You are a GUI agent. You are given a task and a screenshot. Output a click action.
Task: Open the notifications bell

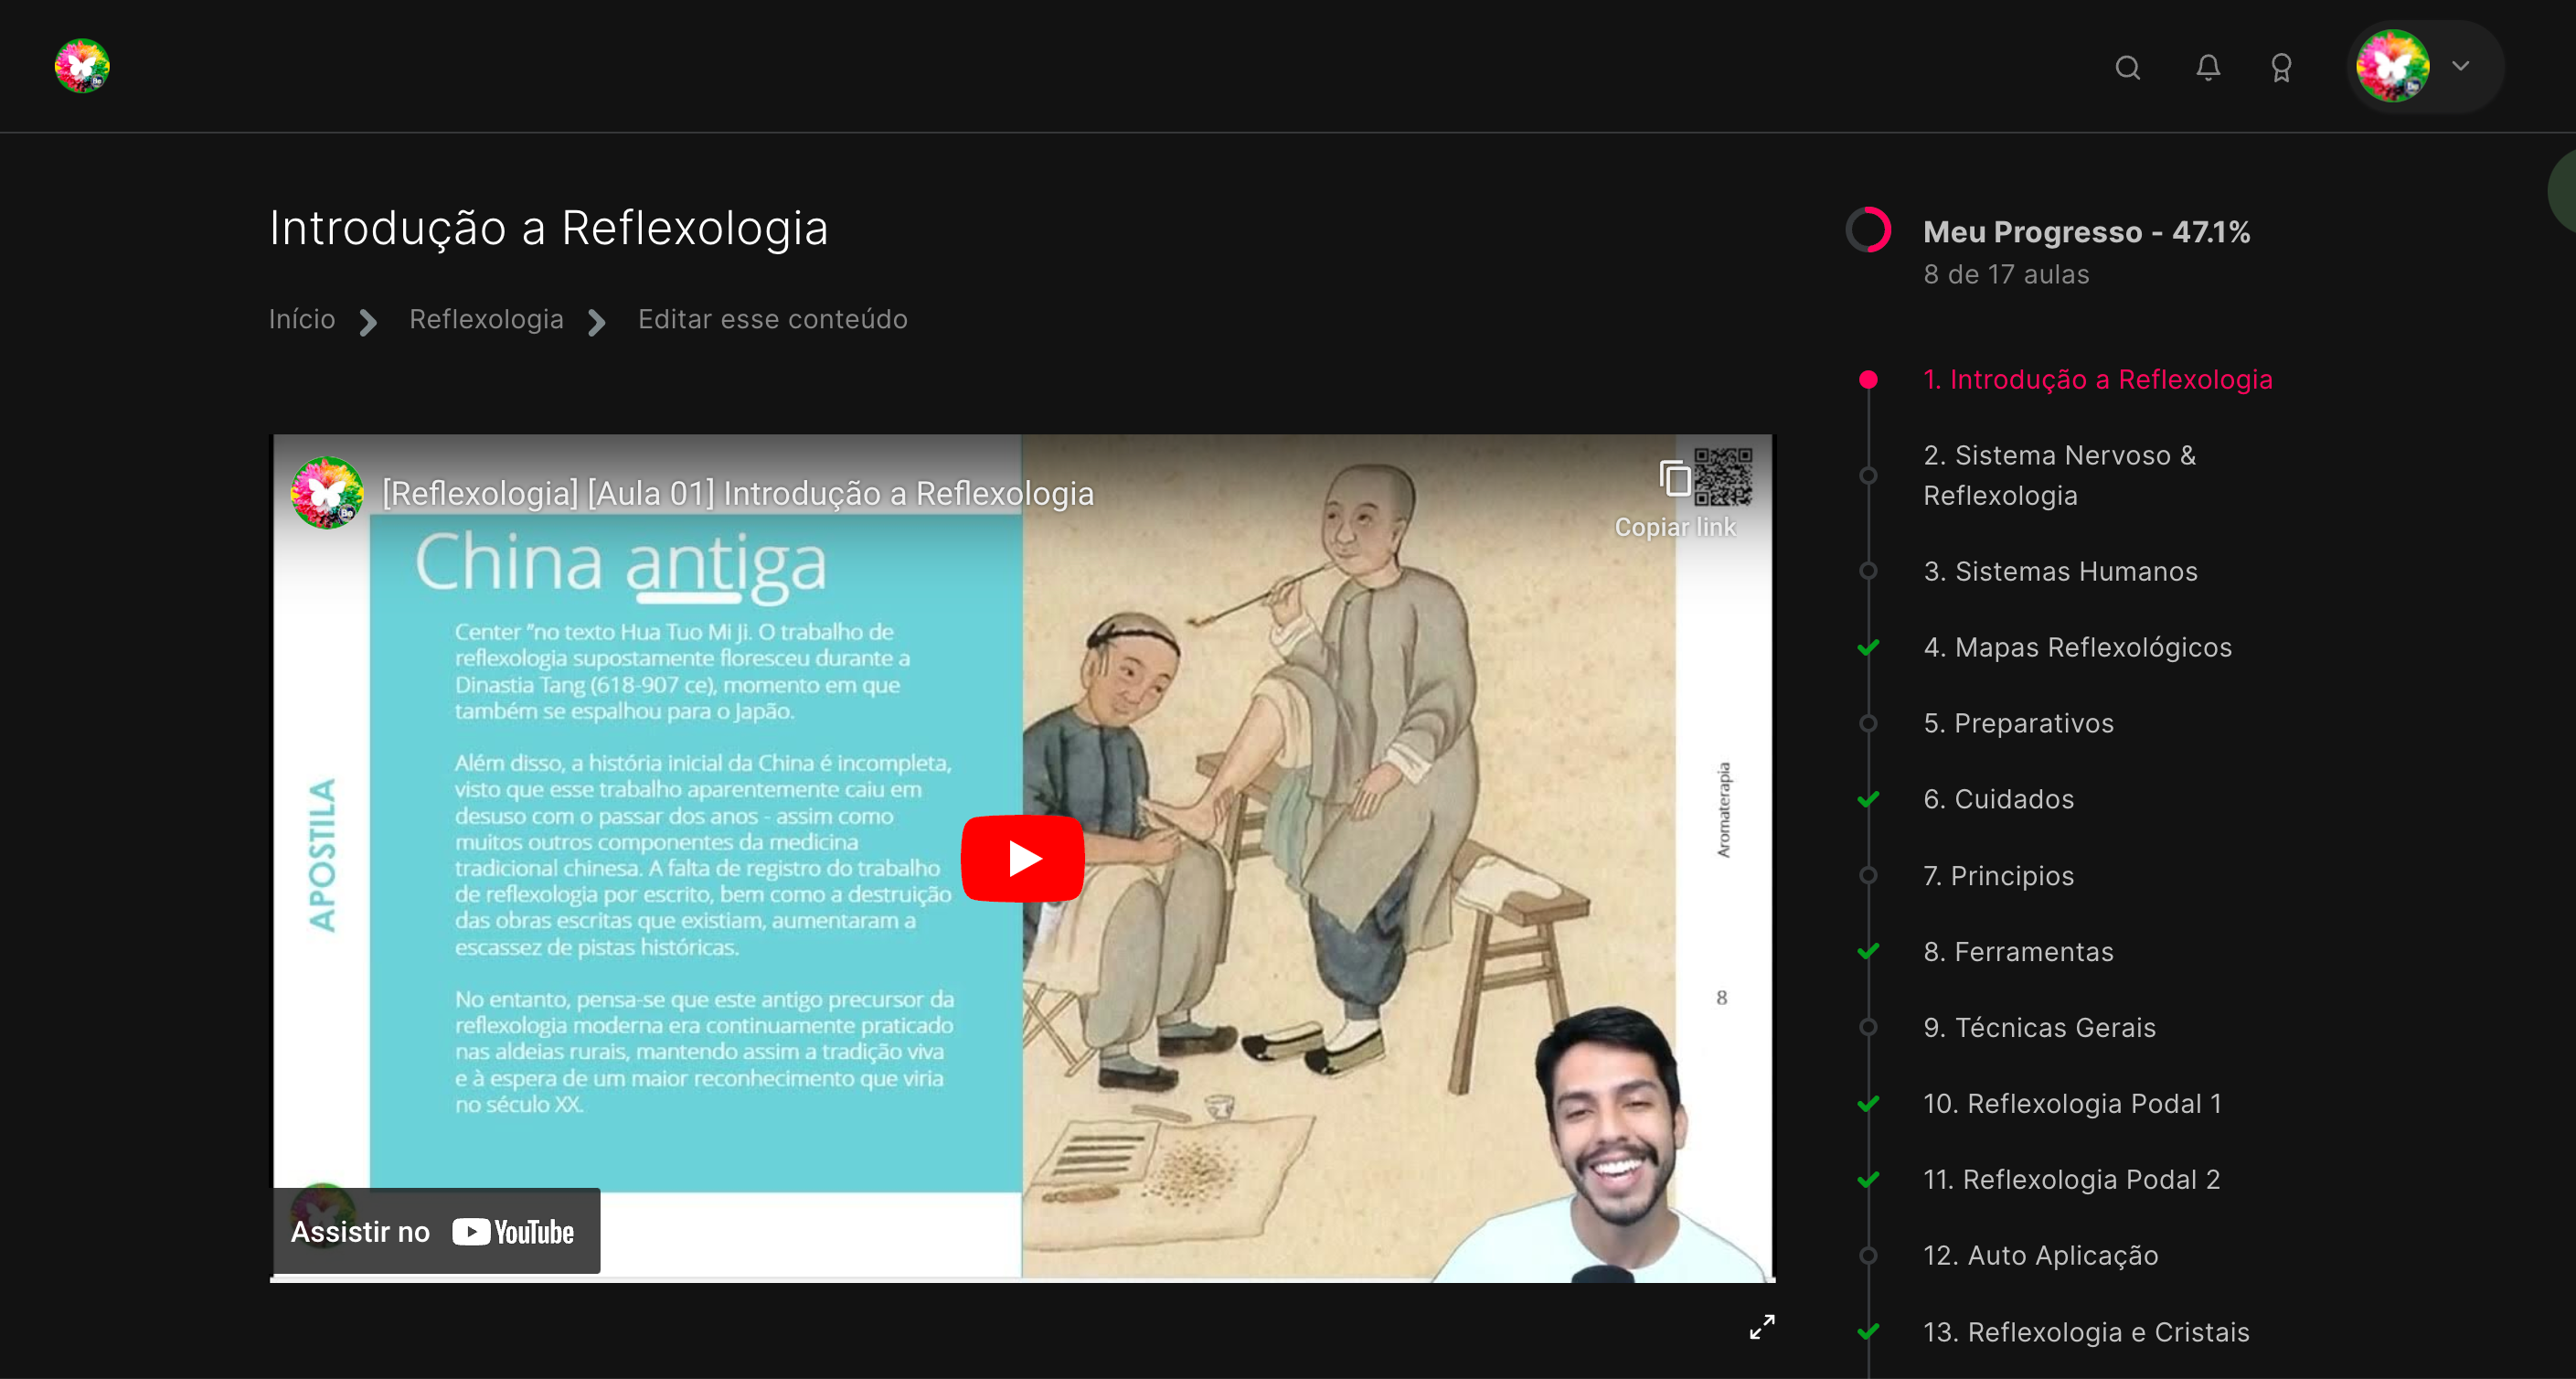coord(2208,67)
